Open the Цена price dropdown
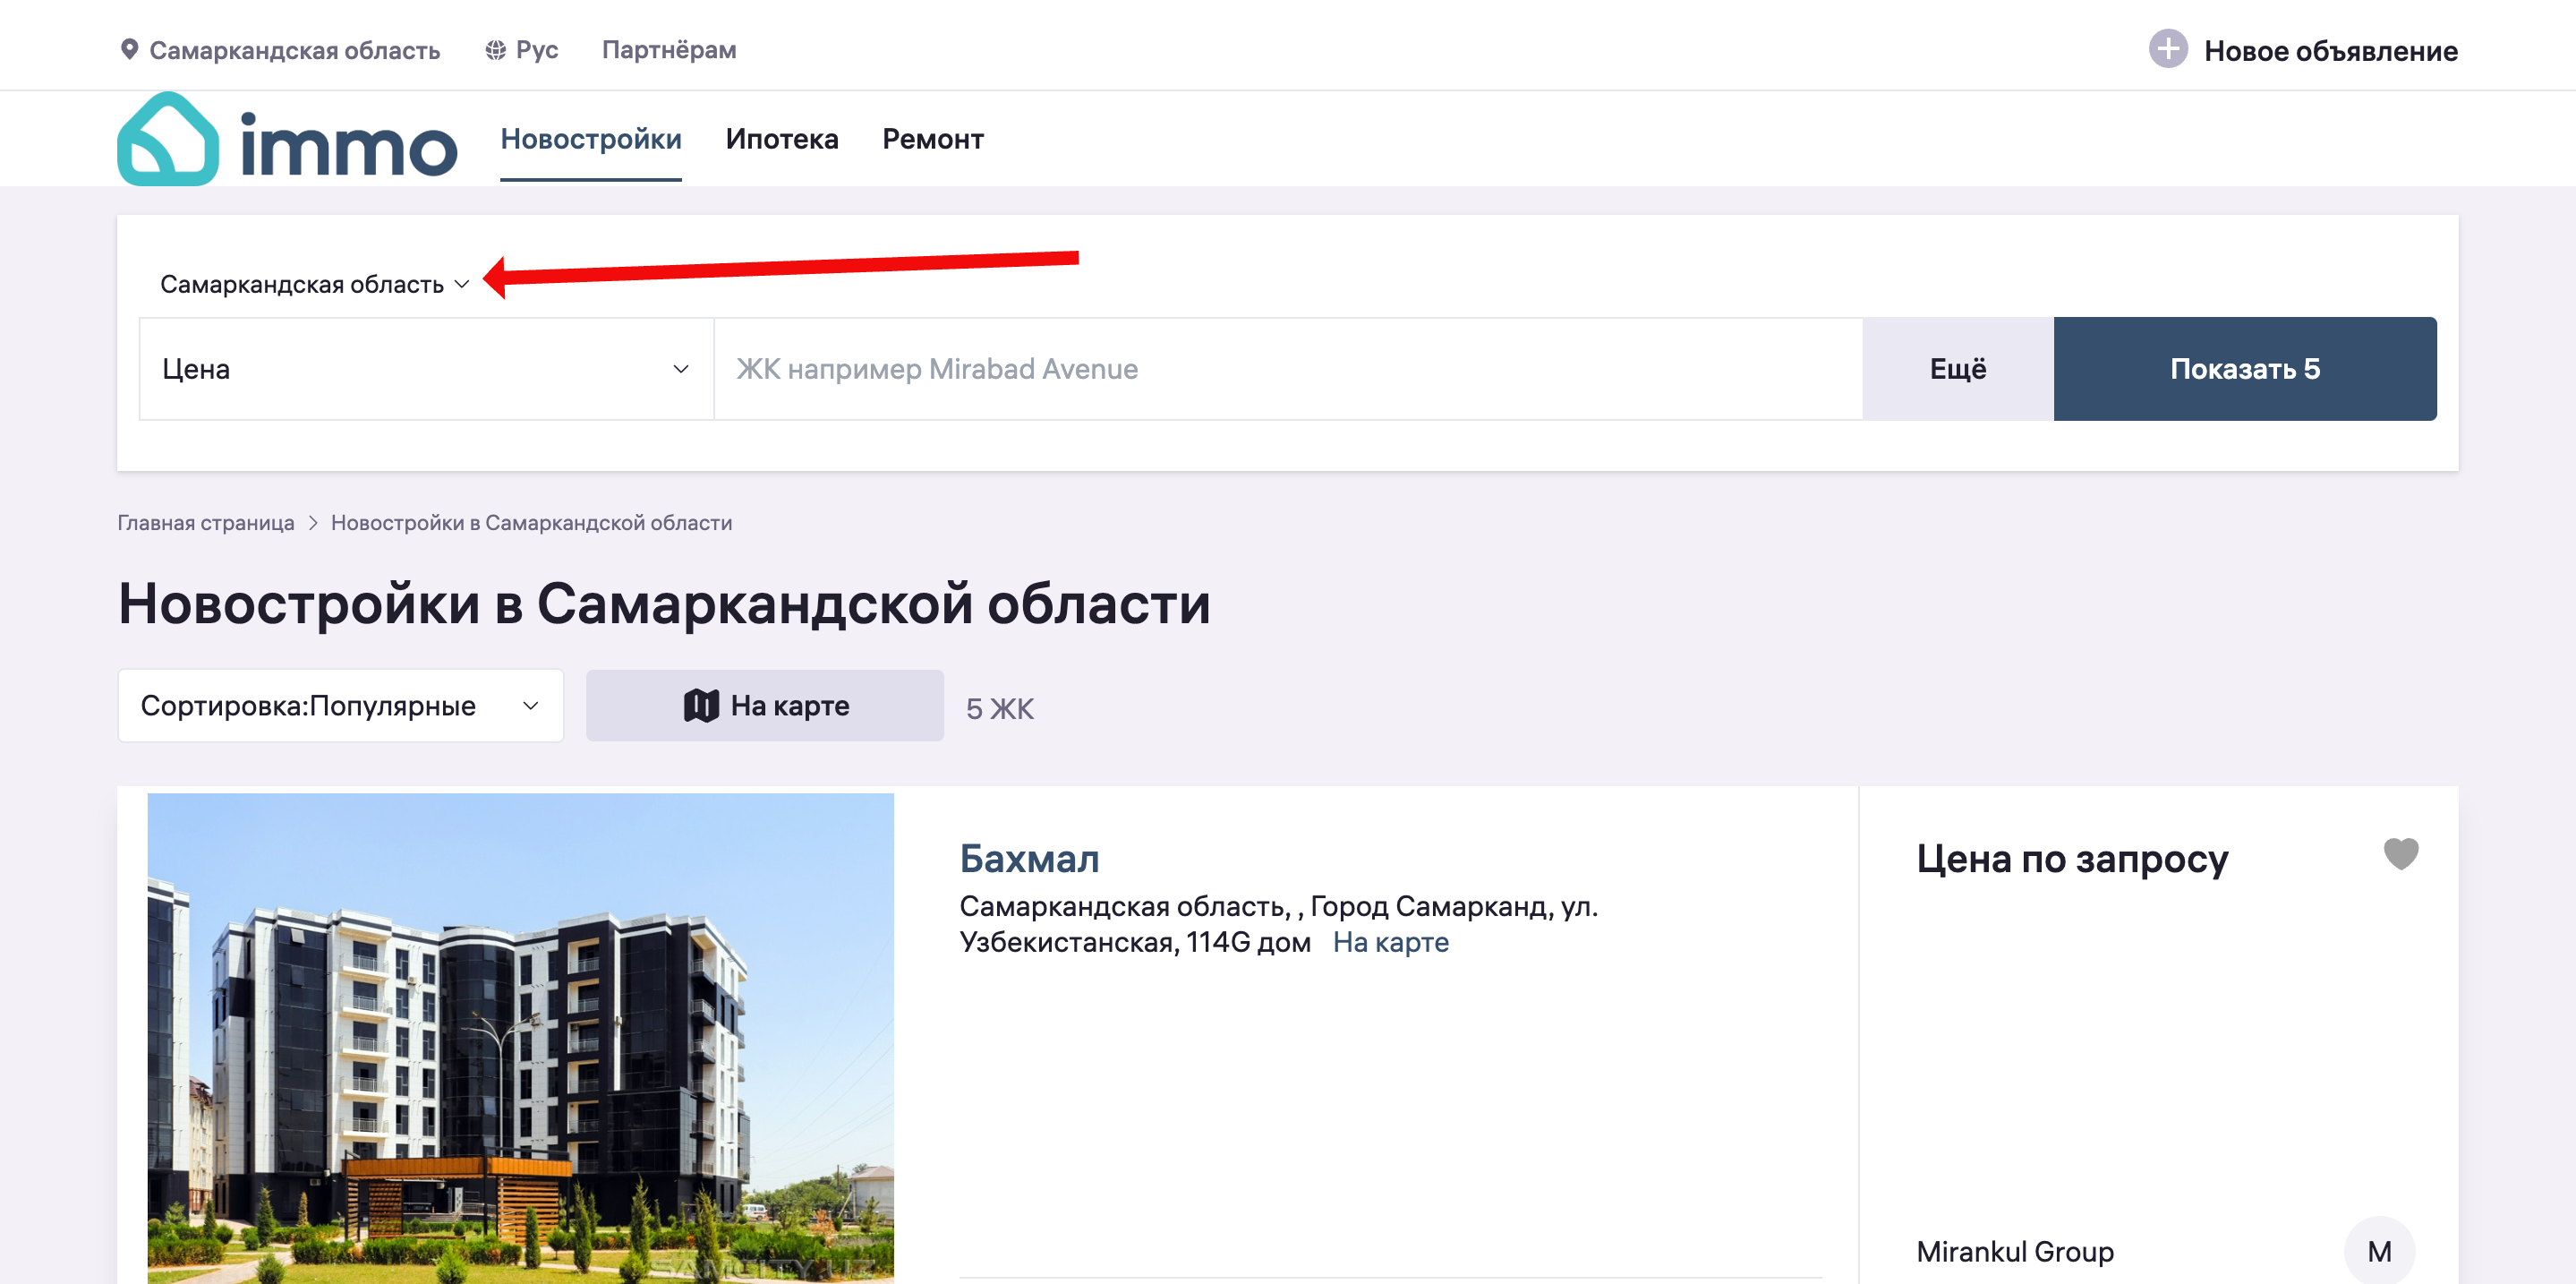 coord(426,369)
